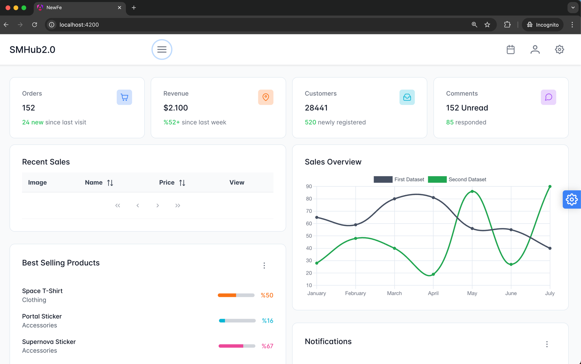Click the Orders shopping cart icon
This screenshot has width=581, height=364.
click(x=124, y=97)
